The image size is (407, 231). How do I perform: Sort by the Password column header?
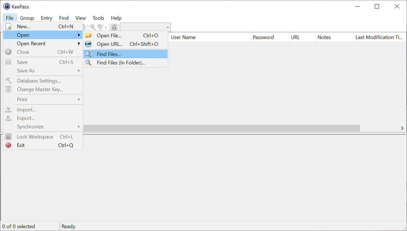[x=270, y=37]
